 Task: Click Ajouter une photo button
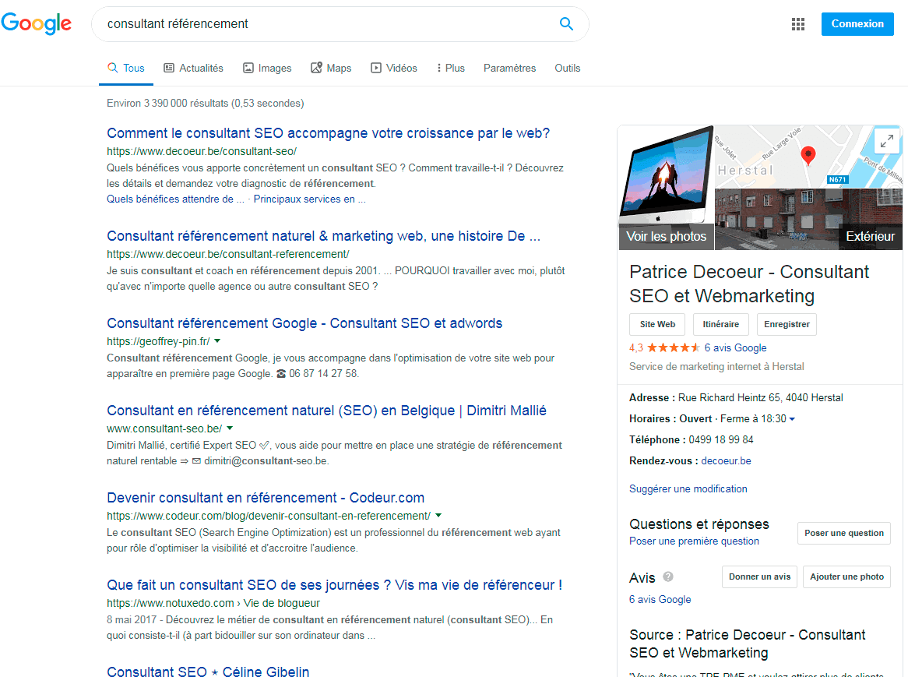tap(846, 577)
